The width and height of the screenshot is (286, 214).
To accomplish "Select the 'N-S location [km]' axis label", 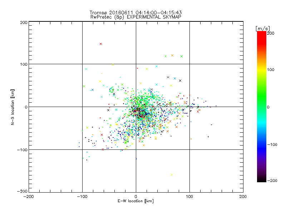I will tap(13, 107).
